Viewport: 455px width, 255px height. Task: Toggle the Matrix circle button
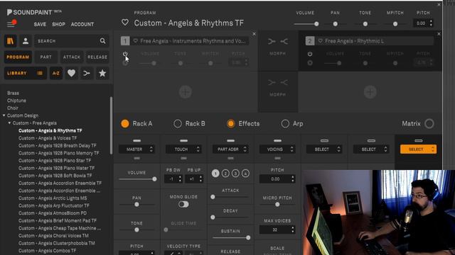click(429, 124)
